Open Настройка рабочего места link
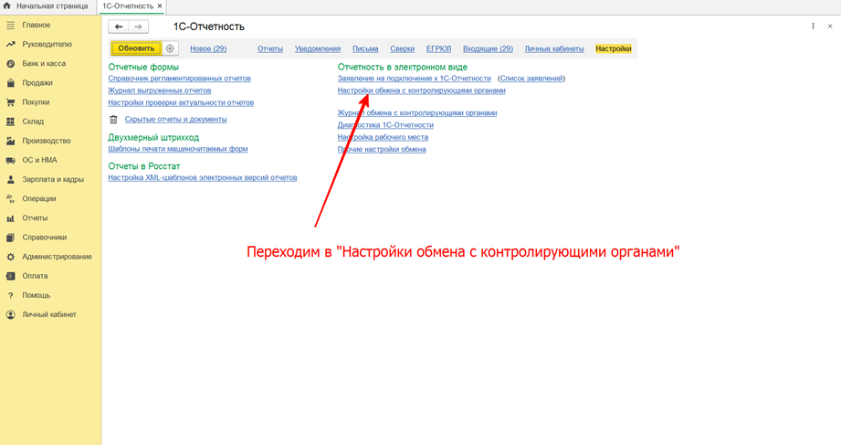The height and width of the screenshot is (445, 841). (x=383, y=137)
